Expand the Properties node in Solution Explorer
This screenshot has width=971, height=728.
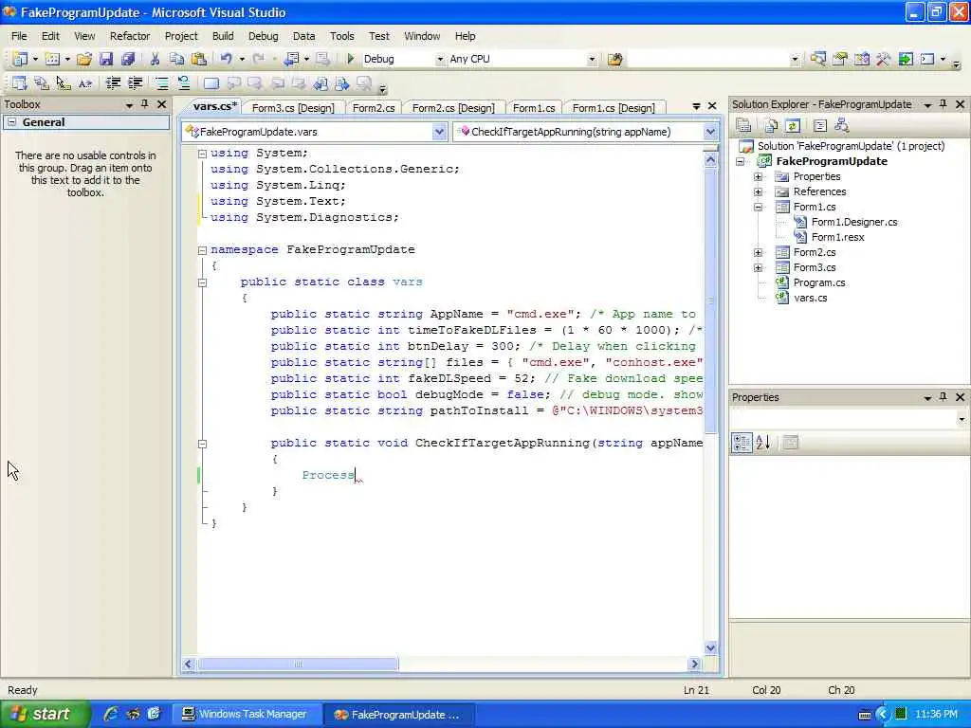(x=758, y=176)
